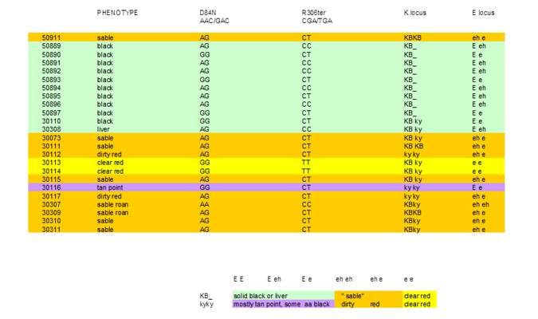This screenshot has width=538, height=319.
Task: Click the kyky legend row label
Action: [206, 304]
